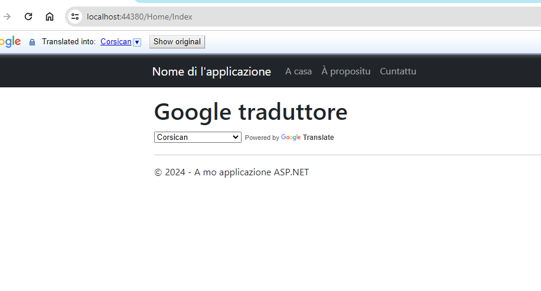Click the Show original button
This screenshot has width=541, height=291.
(177, 42)
